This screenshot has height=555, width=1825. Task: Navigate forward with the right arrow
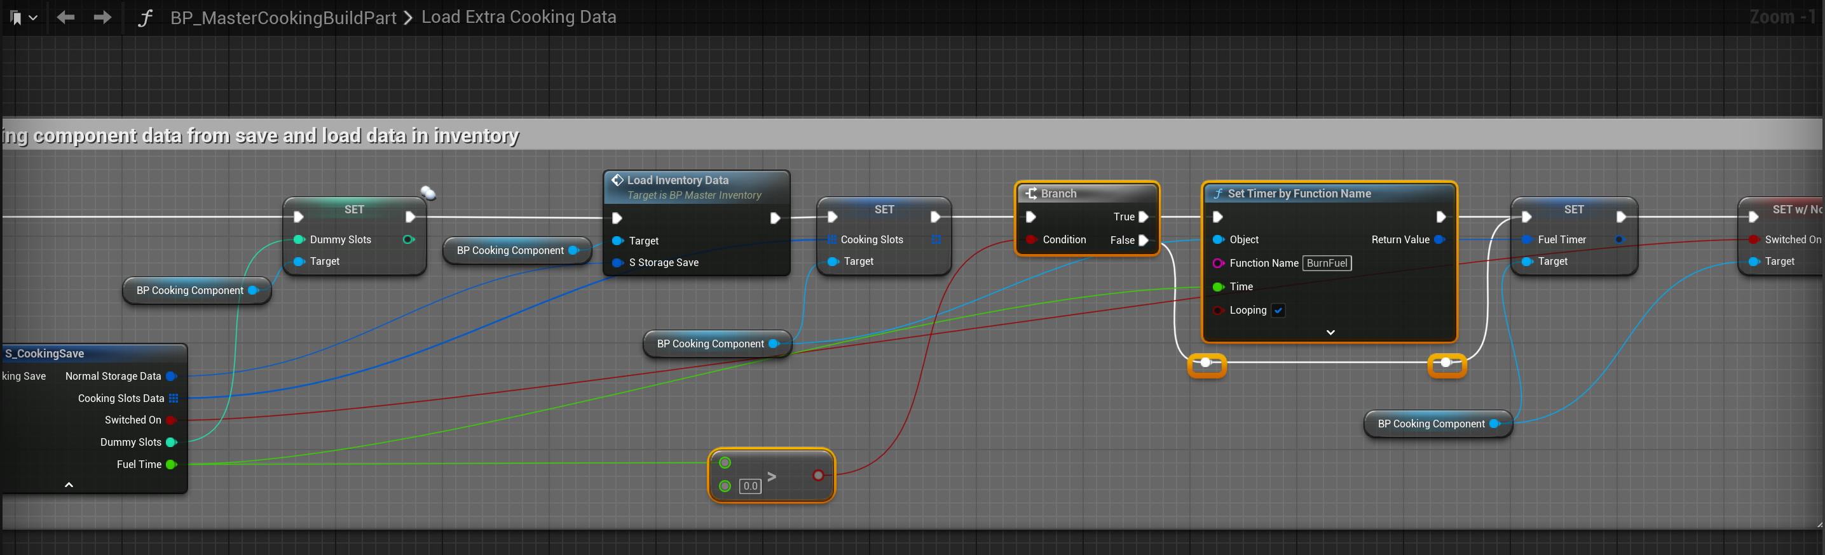(103, 17)
